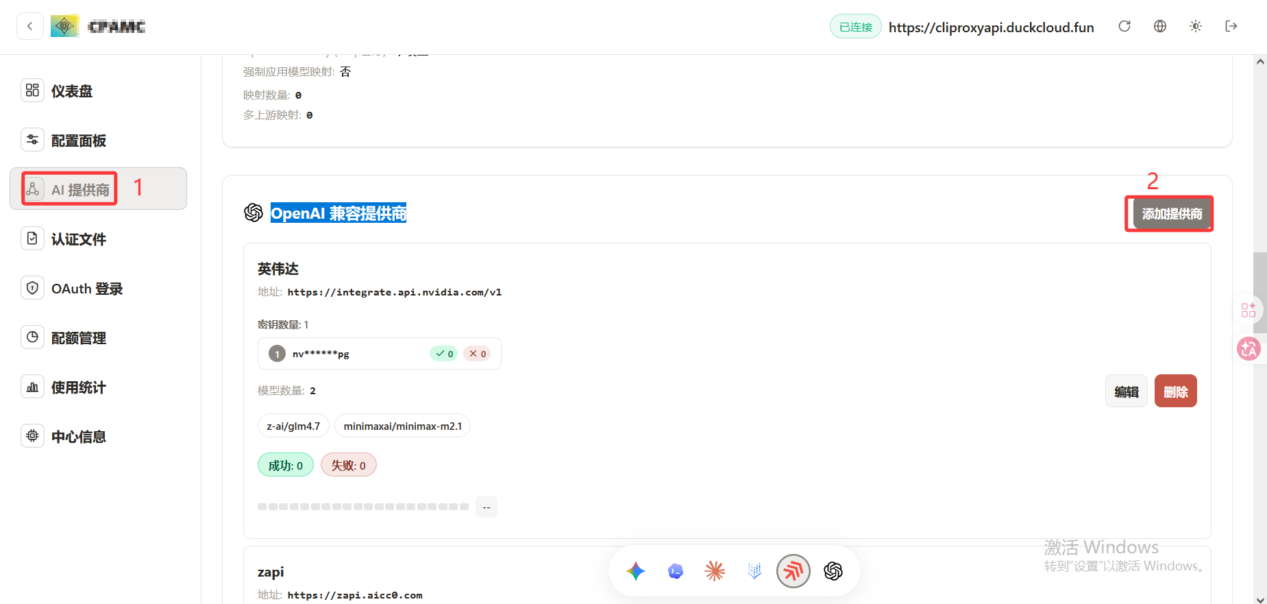1267x604 pixels.
Task: Click the 已连接 status badge
Action: point(856,27)
